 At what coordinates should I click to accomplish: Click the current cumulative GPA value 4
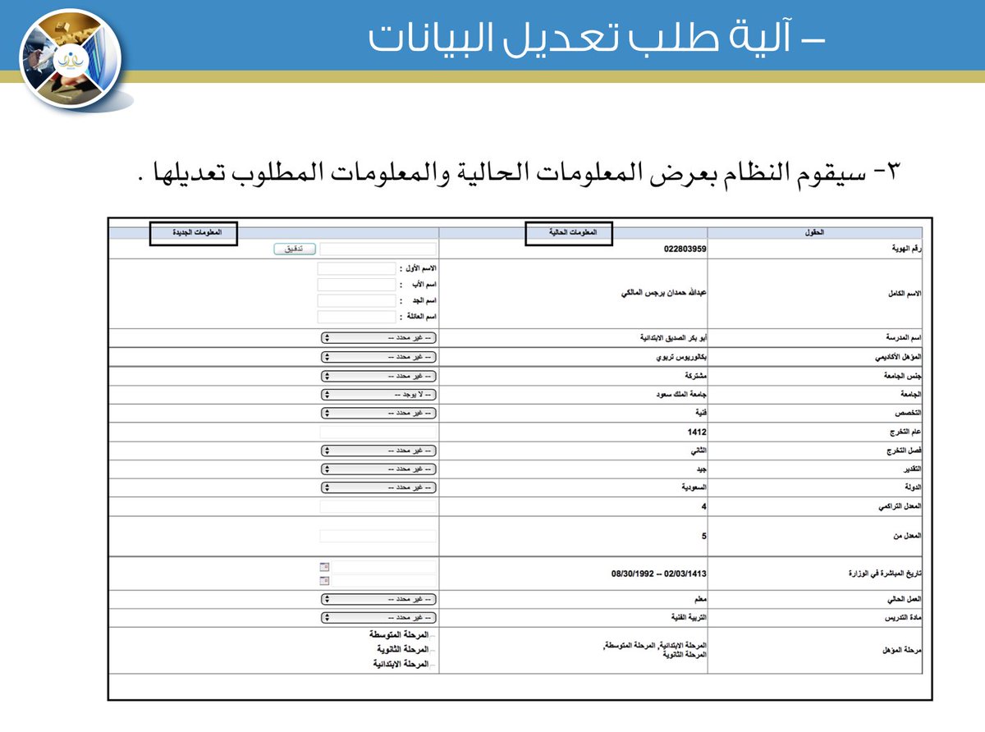point(704,506)
